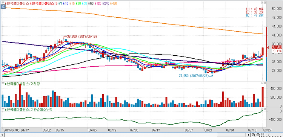Click the -400,000 axis label
The height and width of the screenshot is (137, 283).
tap(275, 120)
